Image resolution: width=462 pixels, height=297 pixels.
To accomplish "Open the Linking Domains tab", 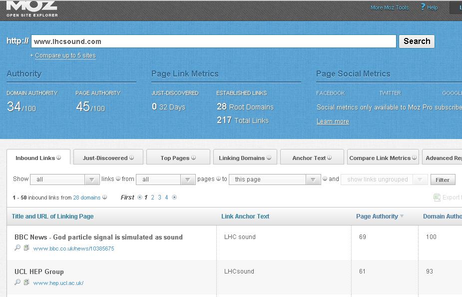I will point(245,157).
